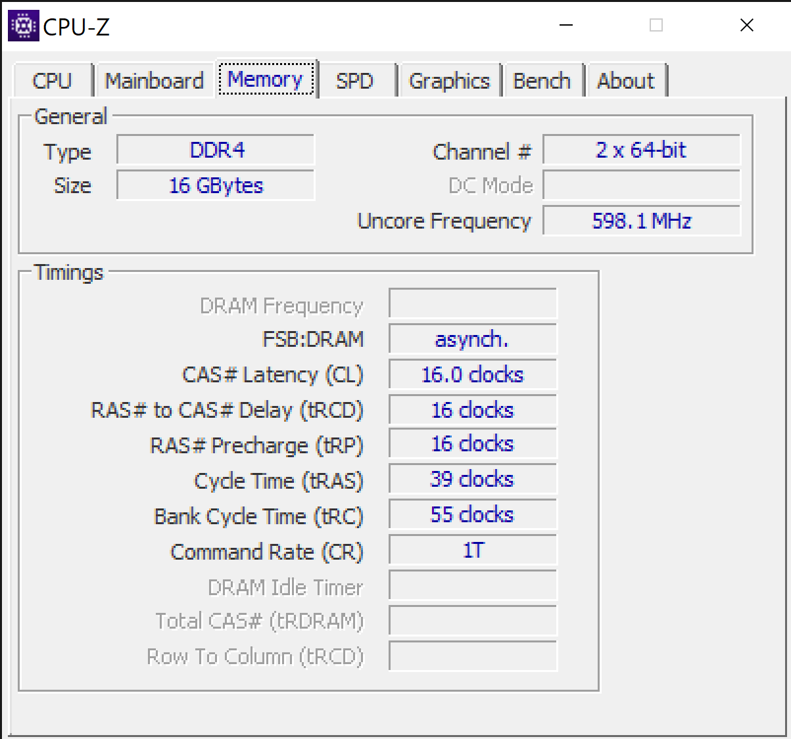Image resolution: width=791 pixels, height=739 pixels.
Task: Close the CPU-Z window
Action: click(747, 26)
